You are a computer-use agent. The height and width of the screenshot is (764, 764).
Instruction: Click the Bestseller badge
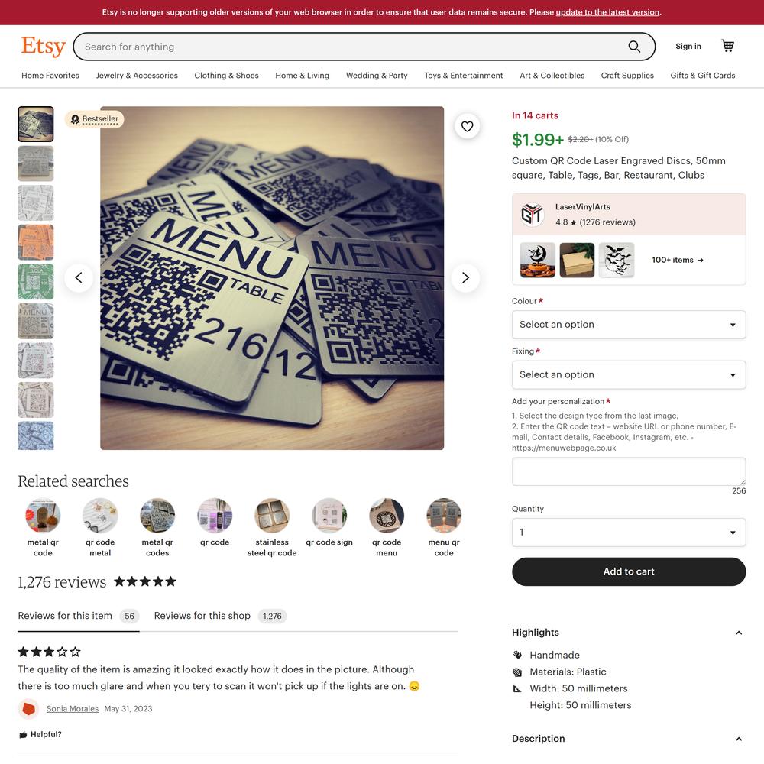(95, 119)
